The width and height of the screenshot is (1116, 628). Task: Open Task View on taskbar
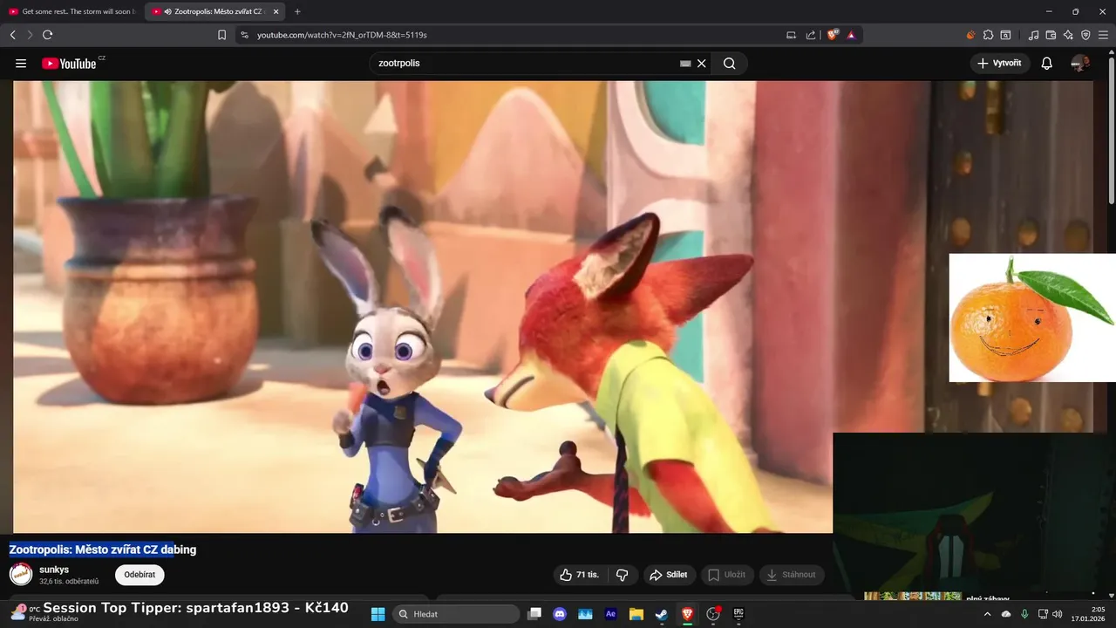[x=534, y=614]
